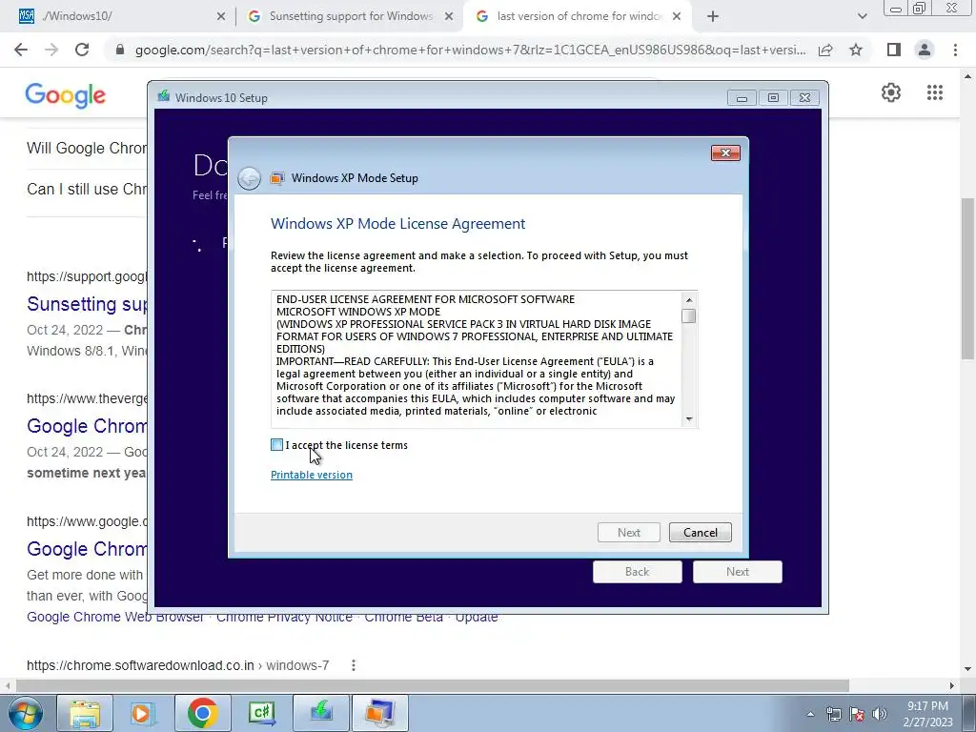Open the google.com 'Google Chrom...' result
976x732 pixels.
[x=87, y=549]
